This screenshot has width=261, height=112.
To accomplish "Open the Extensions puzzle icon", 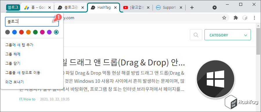I will (236, 18).
